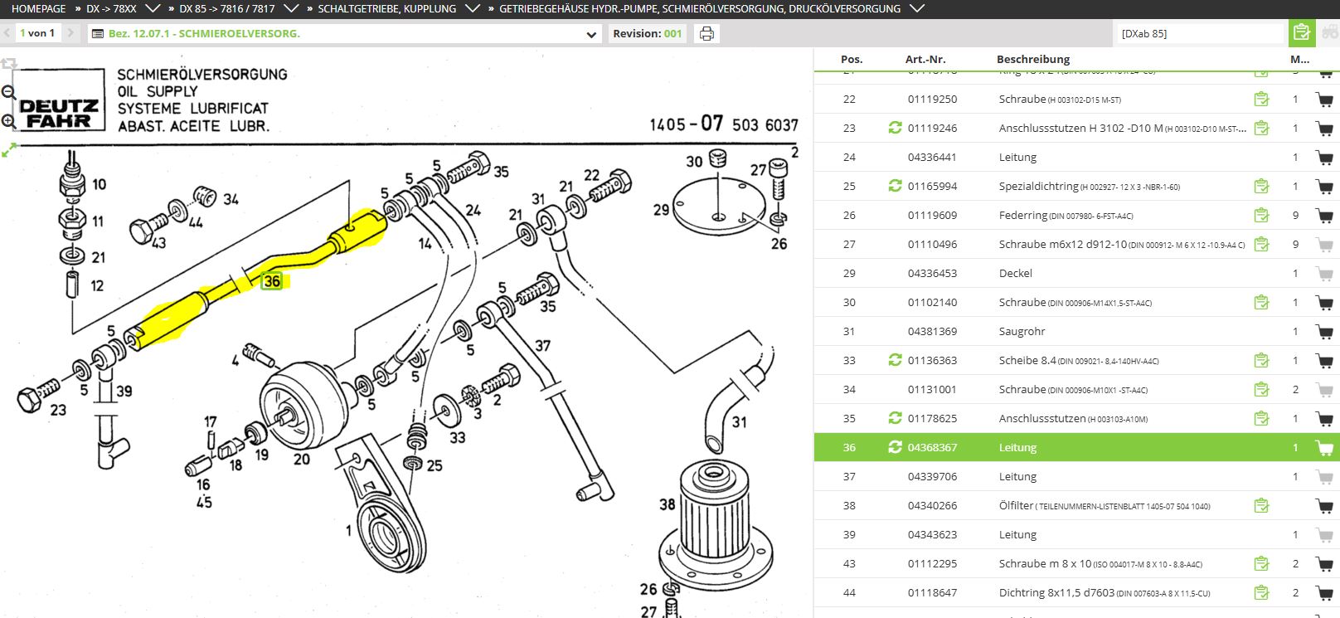Open the Bez. 12.07.1 SCHMIEROELVERSORG. dropdown
1340x618 pixels.
pos(591,34)
